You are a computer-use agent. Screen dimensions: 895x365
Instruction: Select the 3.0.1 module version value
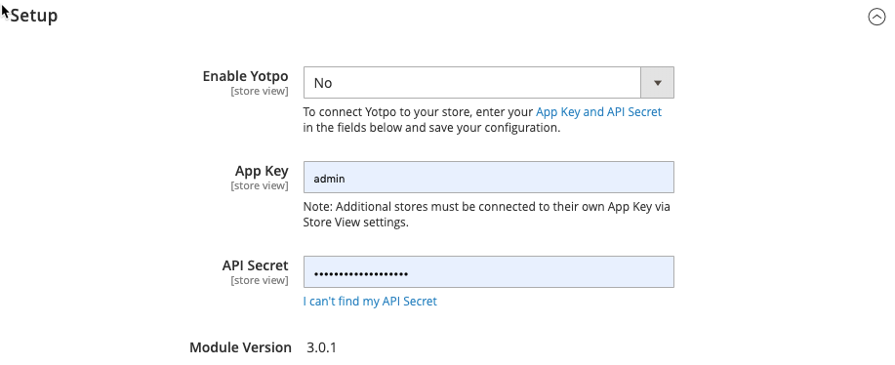pyautogui.click(x=321, y=347)
